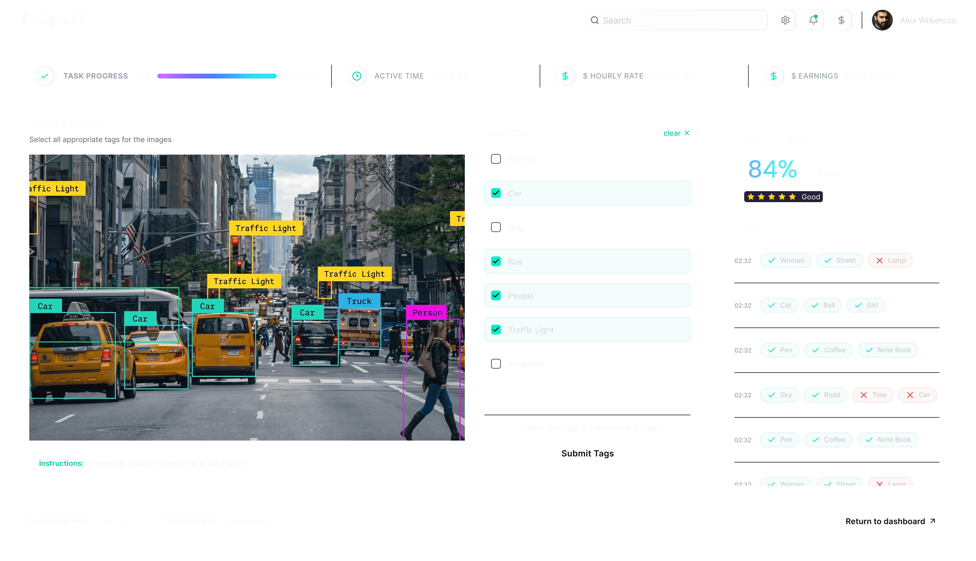Click the Earnings dollar icon
This screenshot has height=561, width=976.
[x=773, y=76]
